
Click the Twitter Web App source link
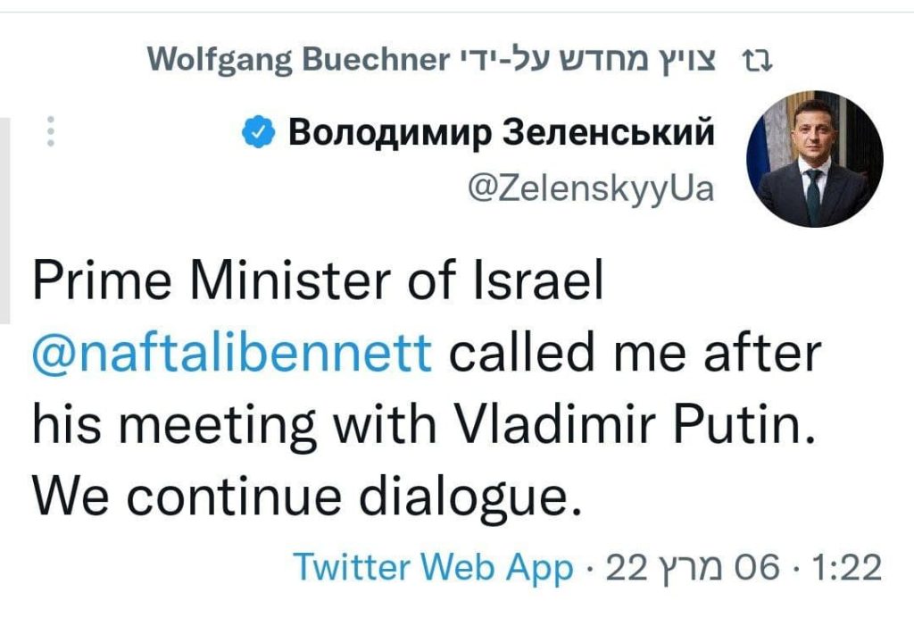[x=433, y=567]
